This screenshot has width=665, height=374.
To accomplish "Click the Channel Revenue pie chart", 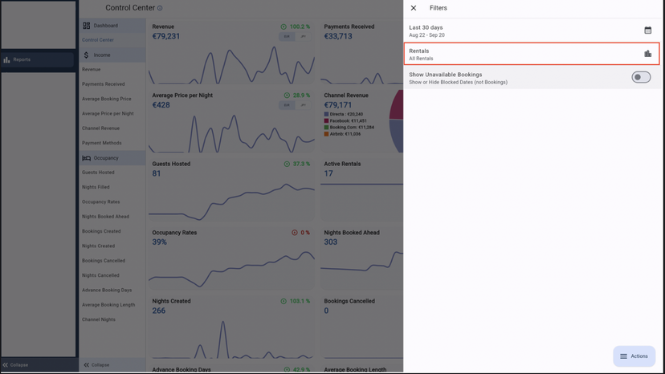I will tap(396, 120).
